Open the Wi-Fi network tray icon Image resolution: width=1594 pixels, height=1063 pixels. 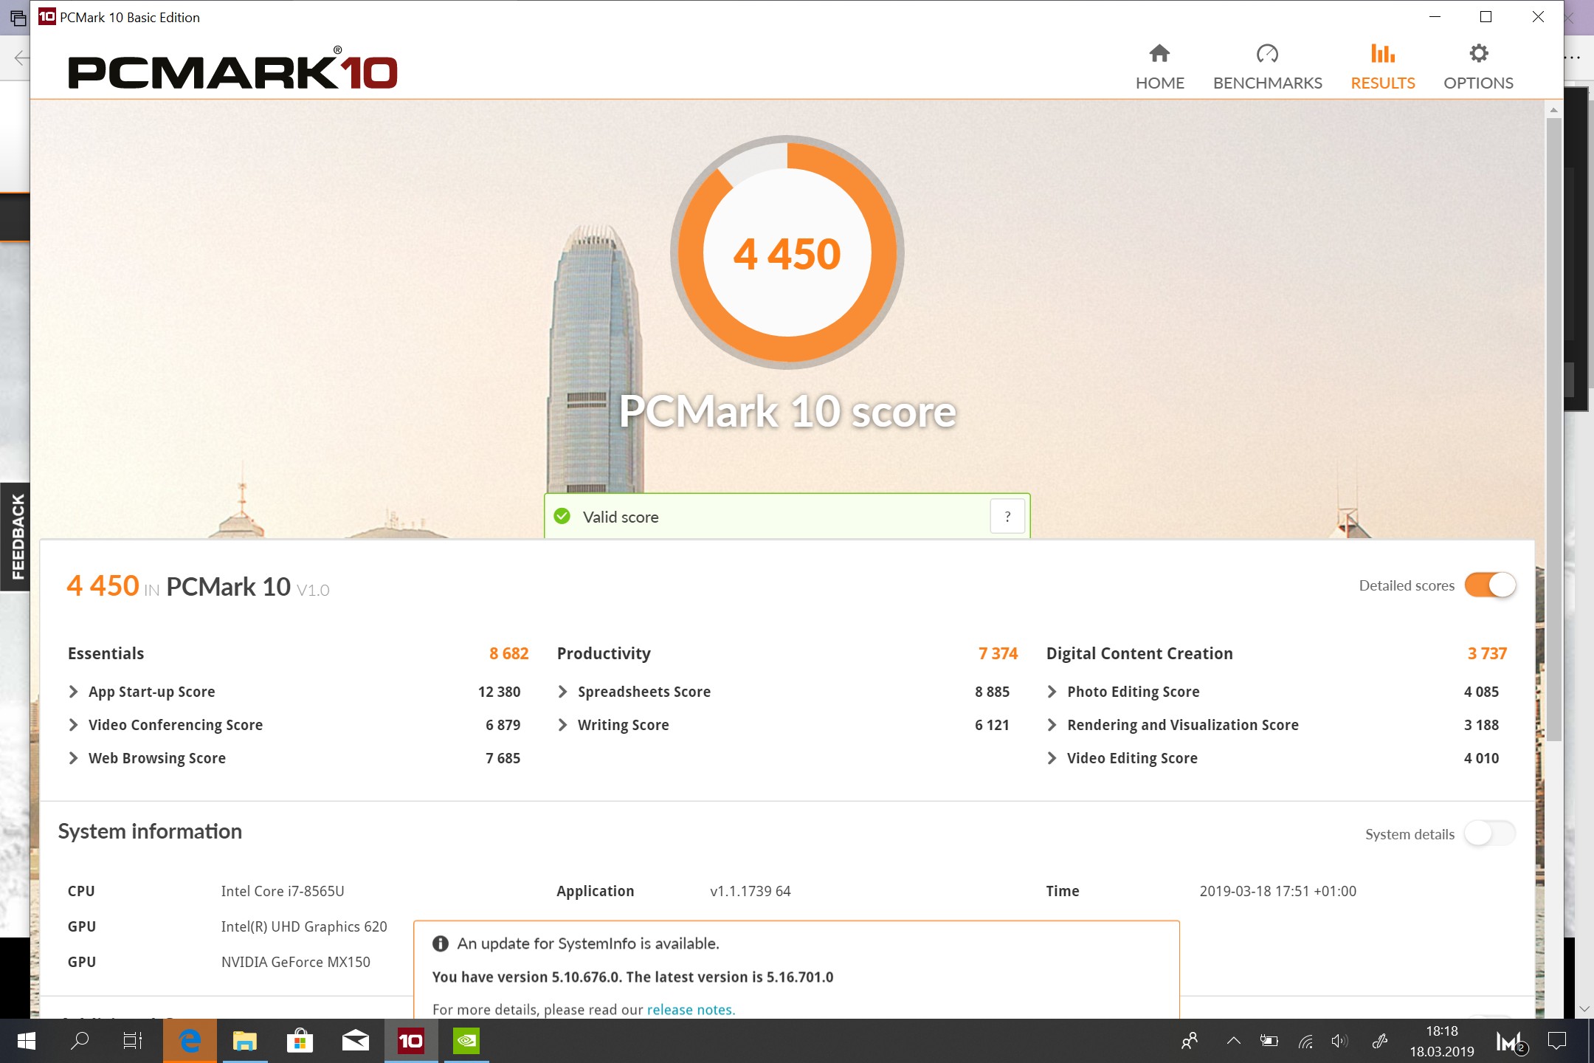pos(1305,1041)
